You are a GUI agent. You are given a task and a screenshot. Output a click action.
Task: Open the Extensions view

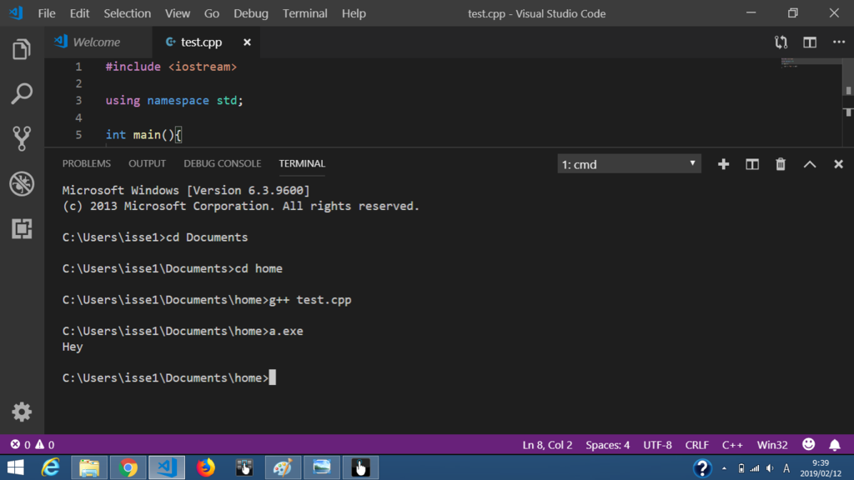(x=22, y=228)
